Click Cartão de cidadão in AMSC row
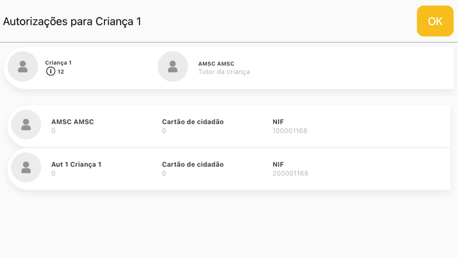 click(193, 122)
